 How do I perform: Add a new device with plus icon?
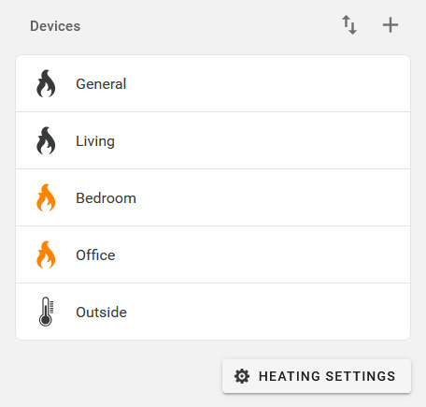(x=390, y=25)
